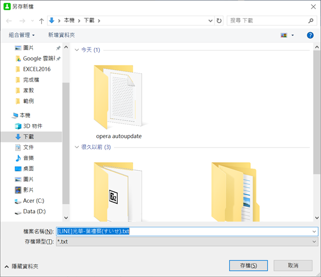Screen dimensions: 321x277
Task: Click 隱藏資料夾 to hide folders
Action: (22, 266)
